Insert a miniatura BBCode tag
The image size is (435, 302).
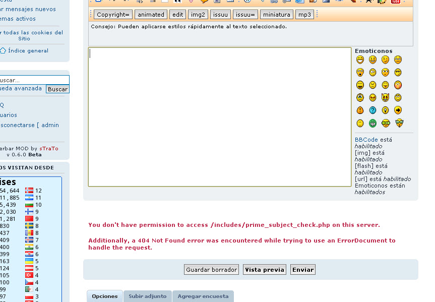point(276,14)
